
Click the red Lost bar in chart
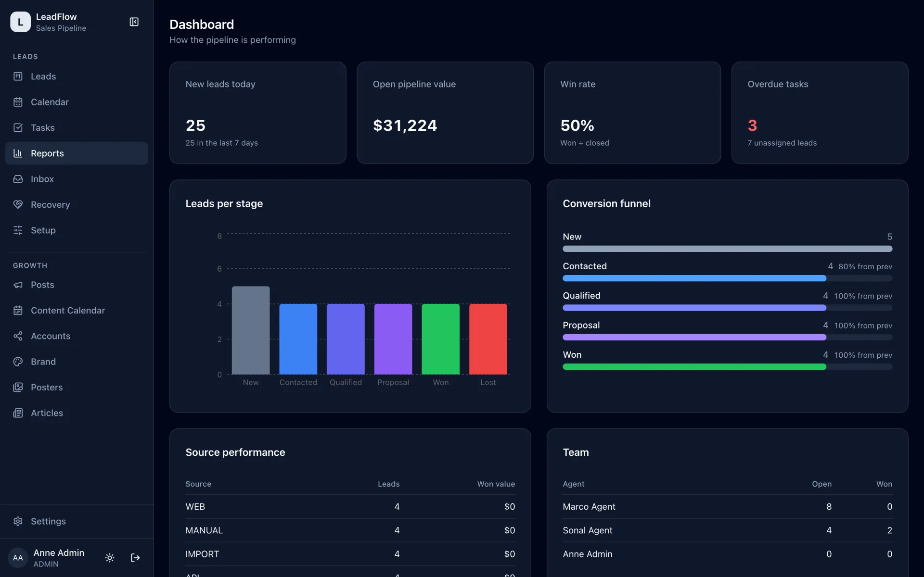[x=488, y=339]
